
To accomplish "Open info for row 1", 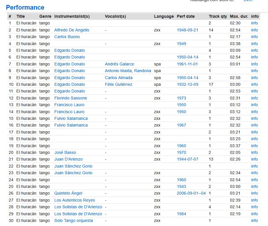I will coord(254,23).
